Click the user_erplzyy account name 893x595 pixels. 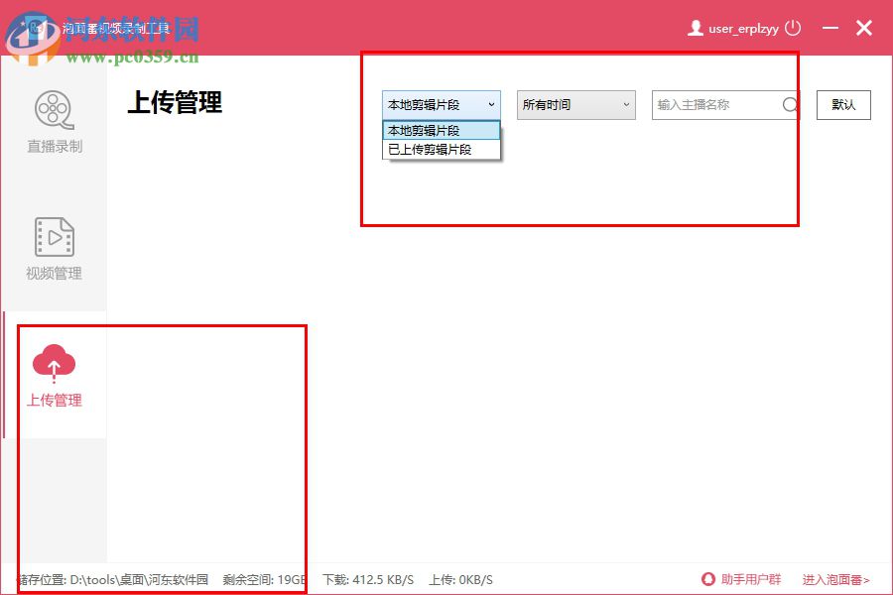(x=741, y=28)
